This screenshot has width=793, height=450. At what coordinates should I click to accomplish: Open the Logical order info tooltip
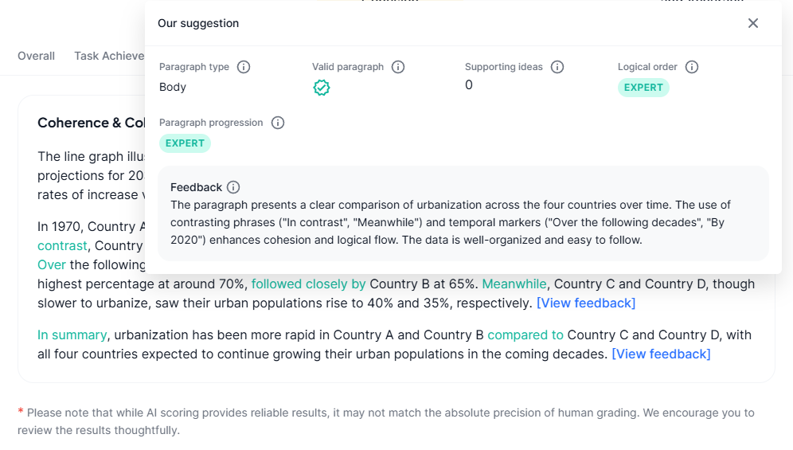pyautogui.click(x=691, y=67)
